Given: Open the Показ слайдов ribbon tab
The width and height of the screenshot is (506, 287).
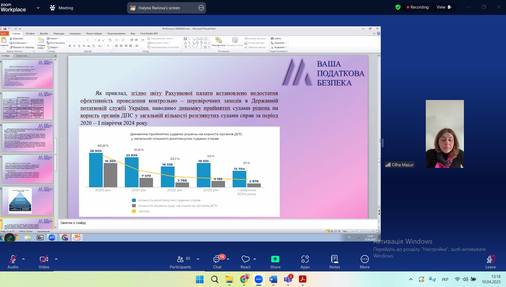Looking at the screenshot, I should pyautogui.click(x=94, y=34).
